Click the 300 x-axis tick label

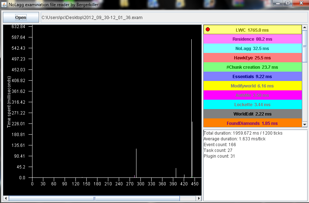140,184
